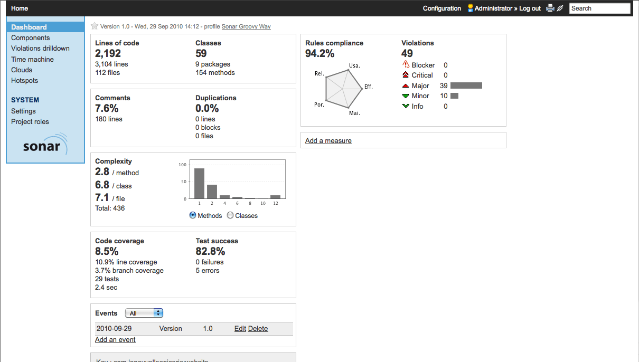
Task: Open the Events filter dropdown
Action: click(144, 313)
